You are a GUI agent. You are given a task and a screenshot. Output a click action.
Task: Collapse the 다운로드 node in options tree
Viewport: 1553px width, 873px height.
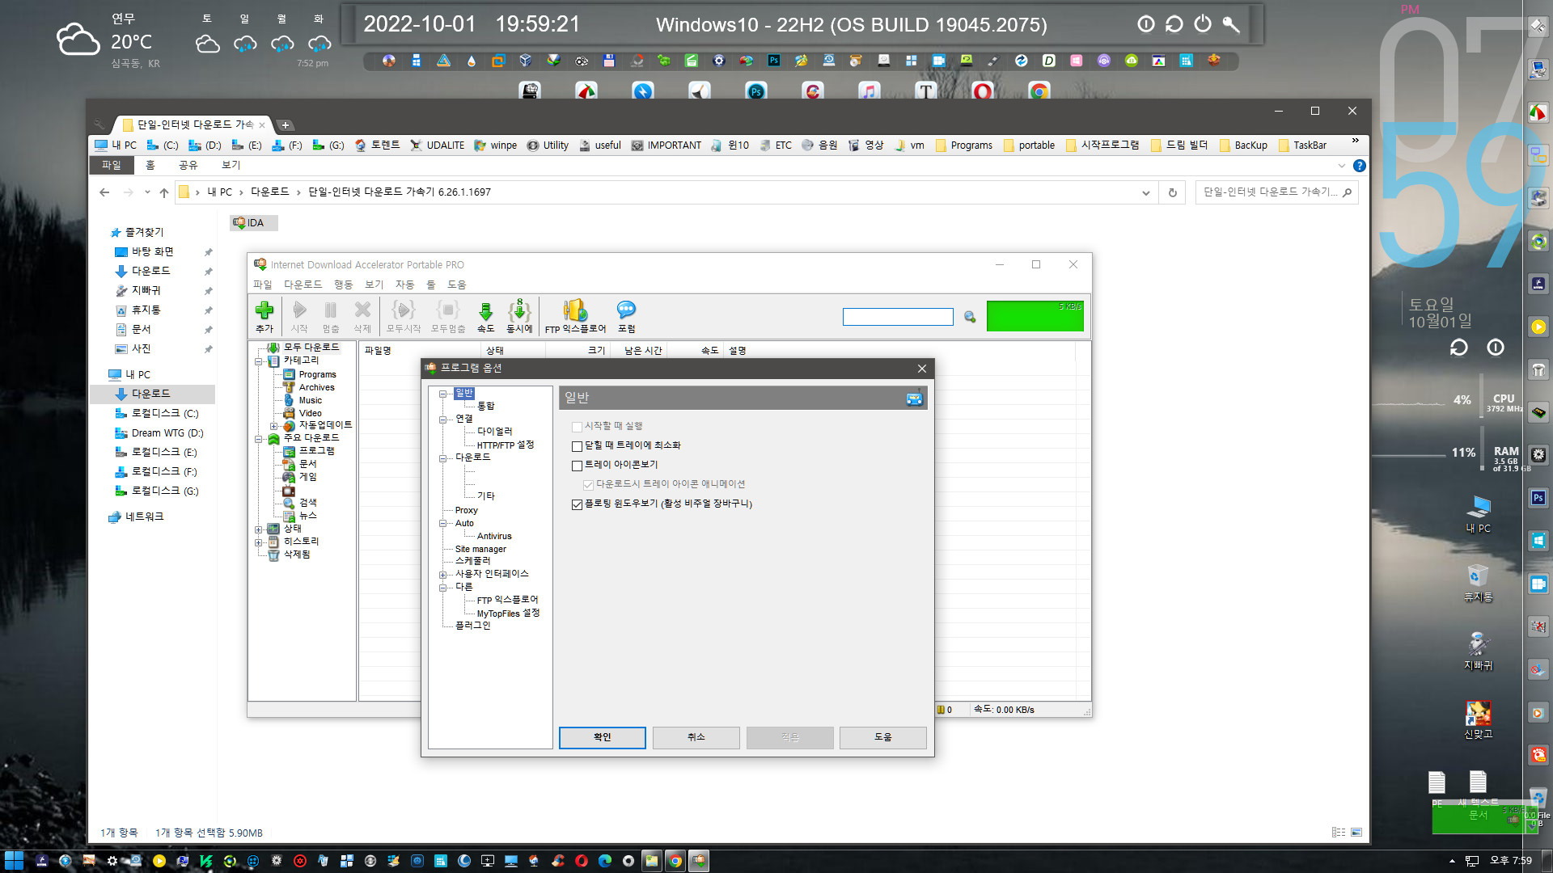(442, 458)
